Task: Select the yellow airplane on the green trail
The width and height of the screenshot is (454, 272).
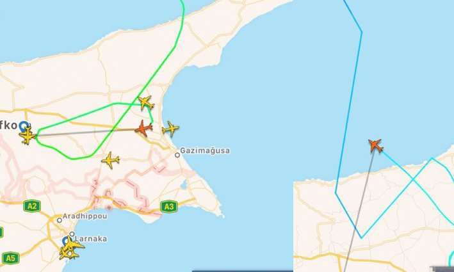Action: point(145,102)
